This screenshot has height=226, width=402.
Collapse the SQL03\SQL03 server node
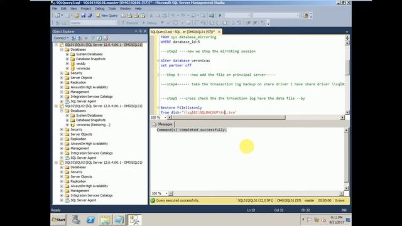point(56,163)
